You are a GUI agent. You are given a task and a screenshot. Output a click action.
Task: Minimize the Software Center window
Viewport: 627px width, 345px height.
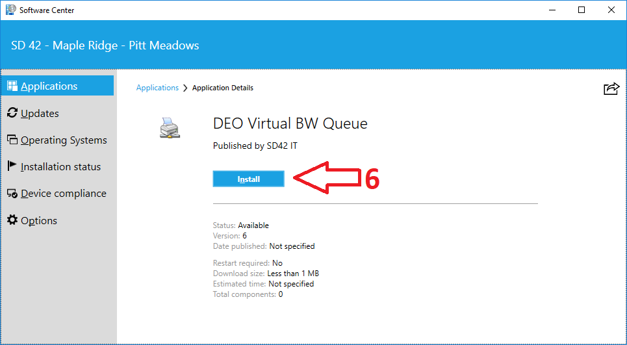click(x=552, y=10)
